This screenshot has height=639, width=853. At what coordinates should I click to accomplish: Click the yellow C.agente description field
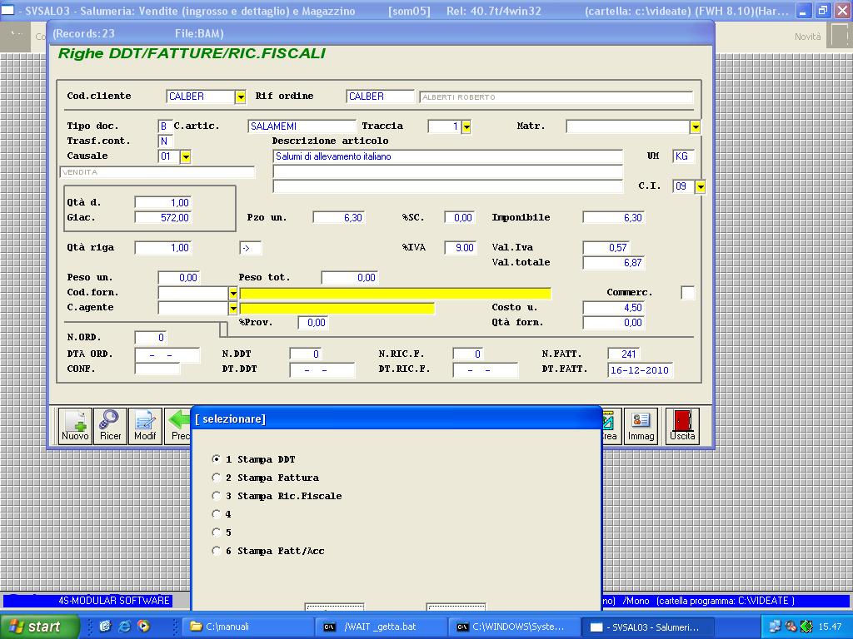pos(337,309)
